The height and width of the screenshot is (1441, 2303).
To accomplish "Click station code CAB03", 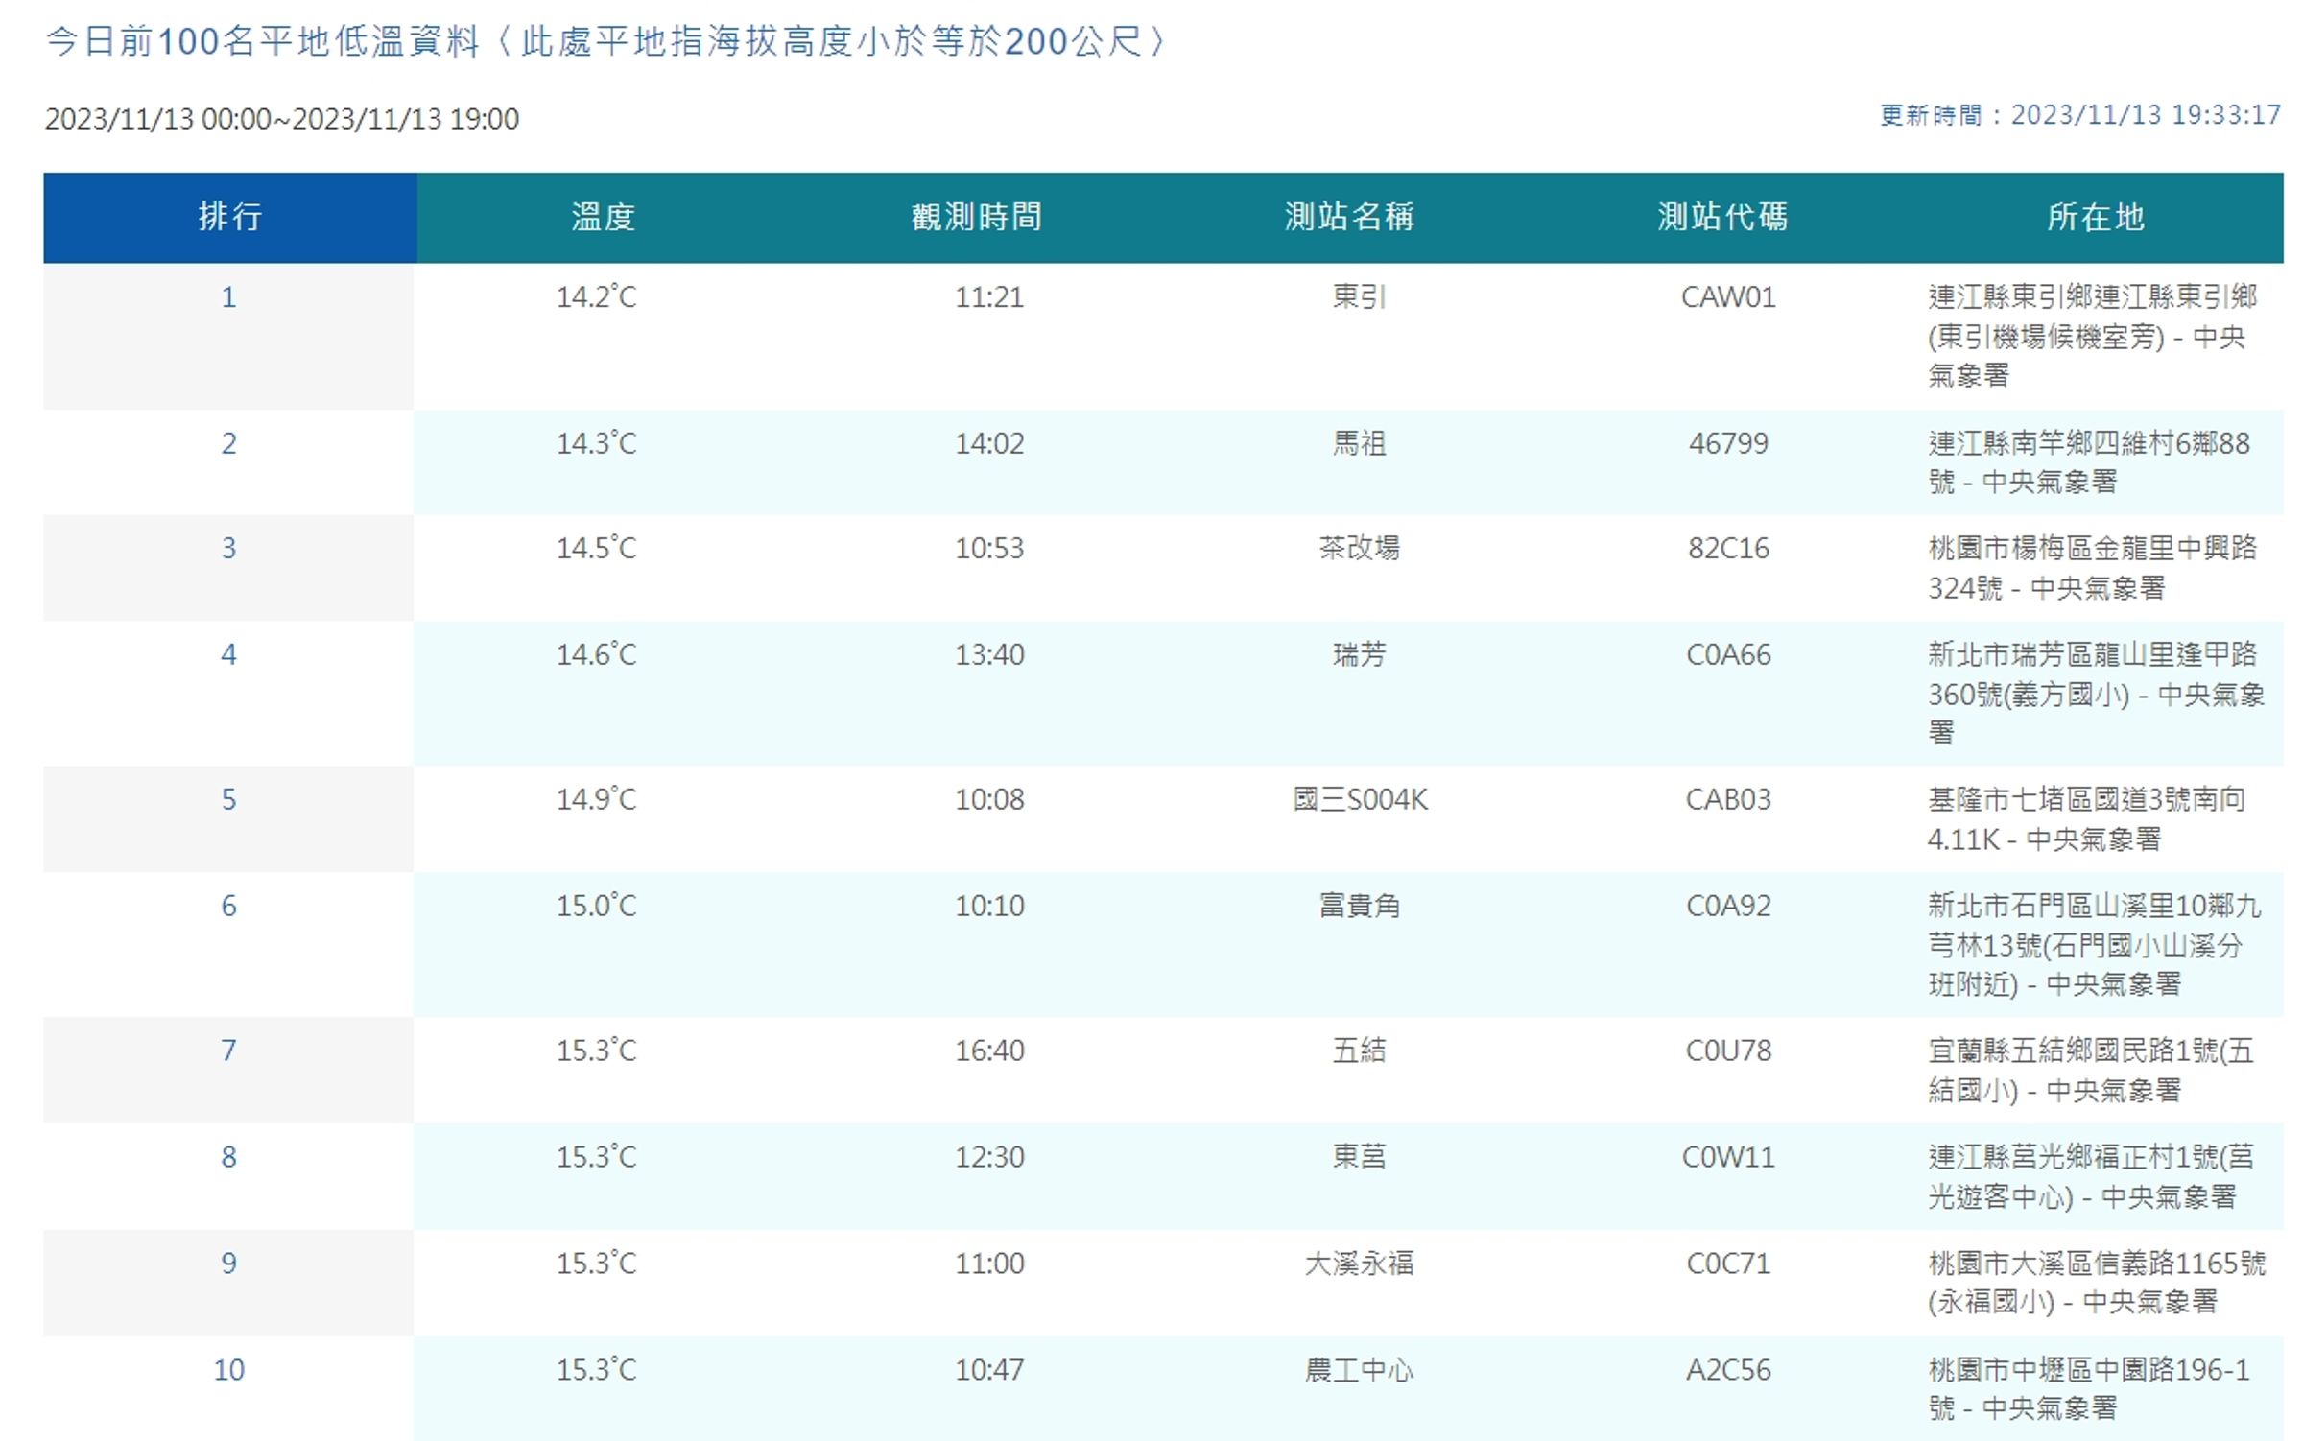I will pos(1728,799).
